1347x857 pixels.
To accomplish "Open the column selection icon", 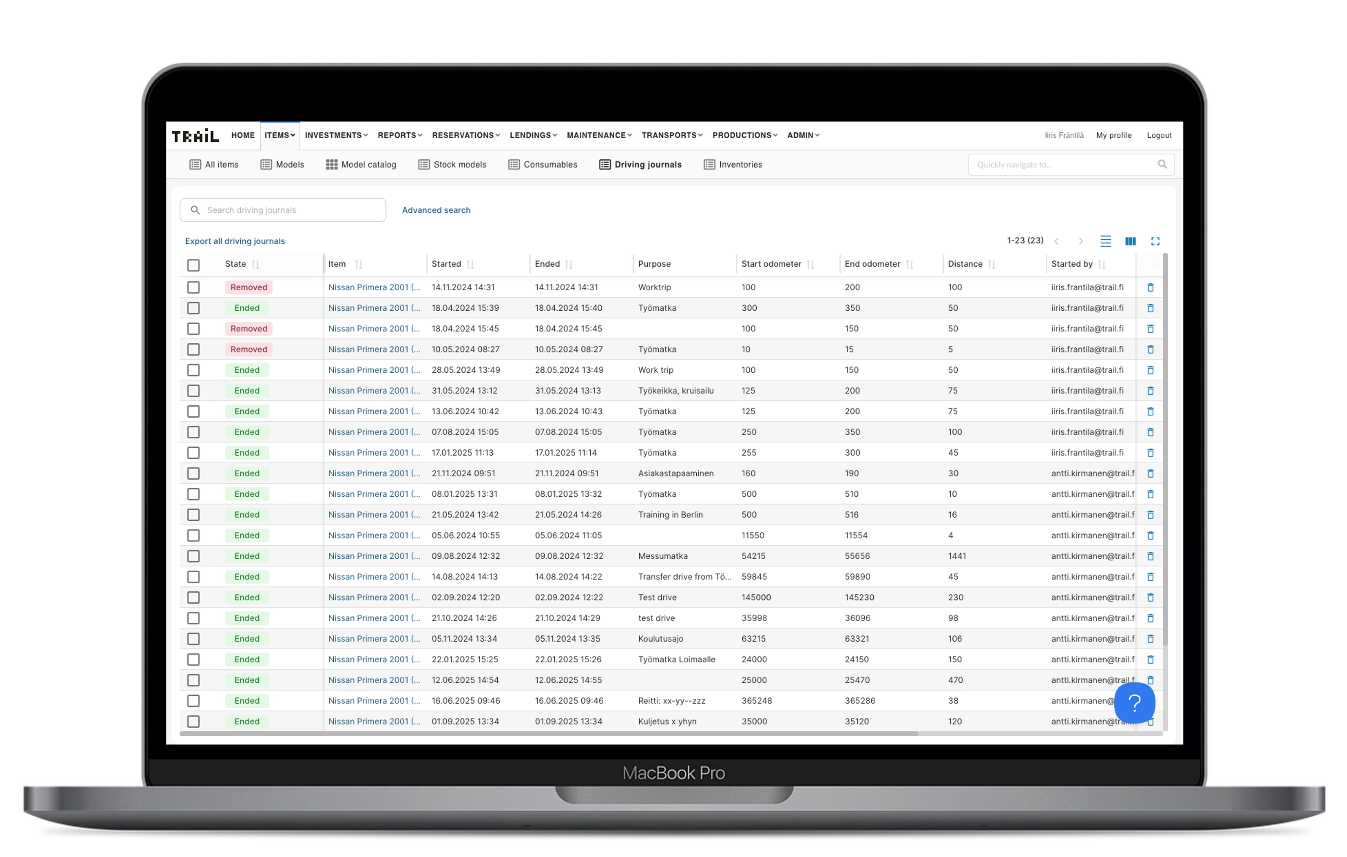I will (x=1130, y=241).
